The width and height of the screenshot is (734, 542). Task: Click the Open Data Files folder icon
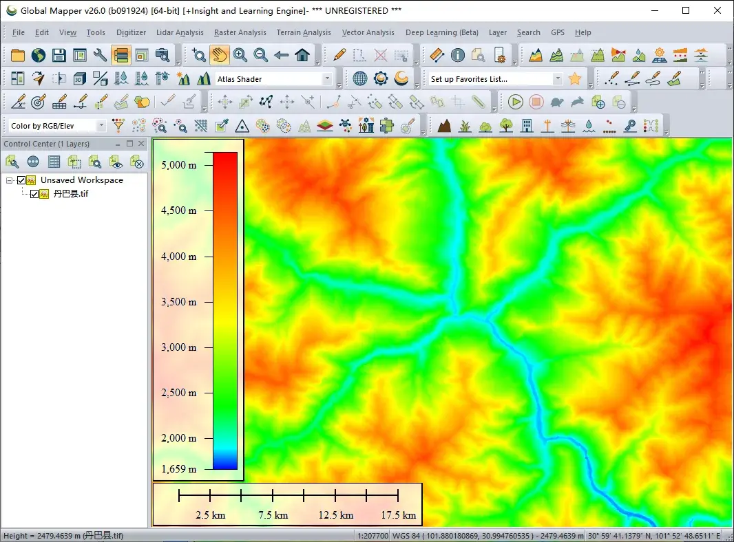pyautogui.click(x=17, y=56)
